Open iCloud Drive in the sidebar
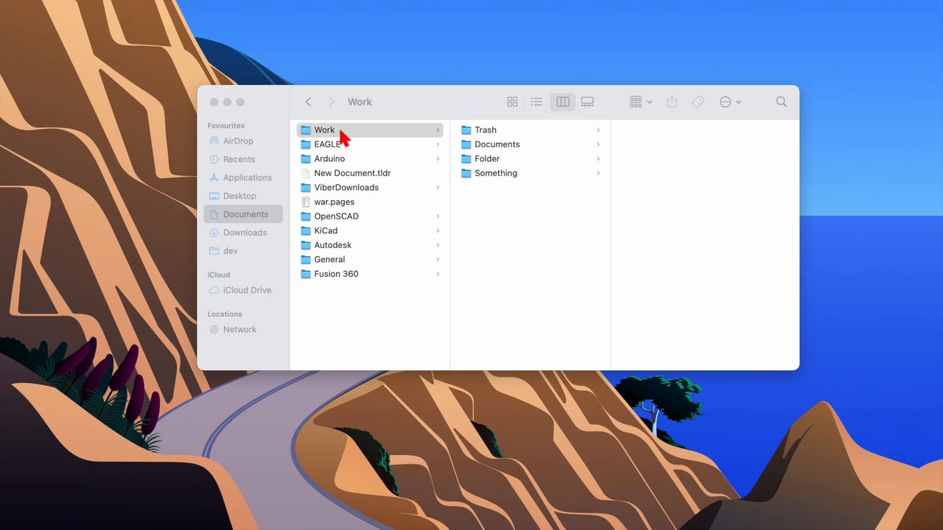 pyautogui.click(x=243, y=290)
